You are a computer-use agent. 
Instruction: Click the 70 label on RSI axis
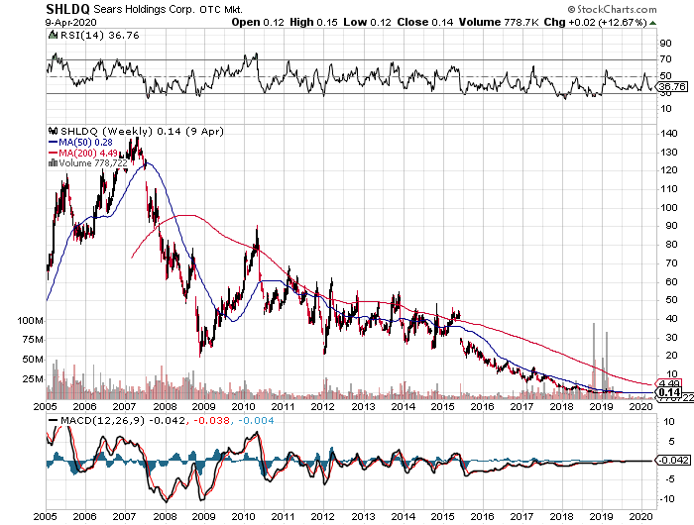coord(665,59)
